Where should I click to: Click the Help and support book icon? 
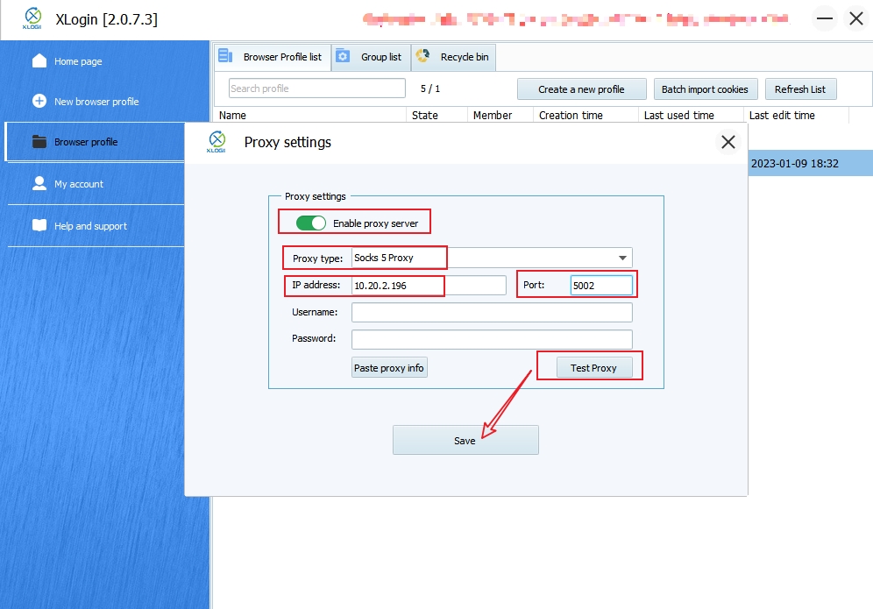[x=39, y=225]
